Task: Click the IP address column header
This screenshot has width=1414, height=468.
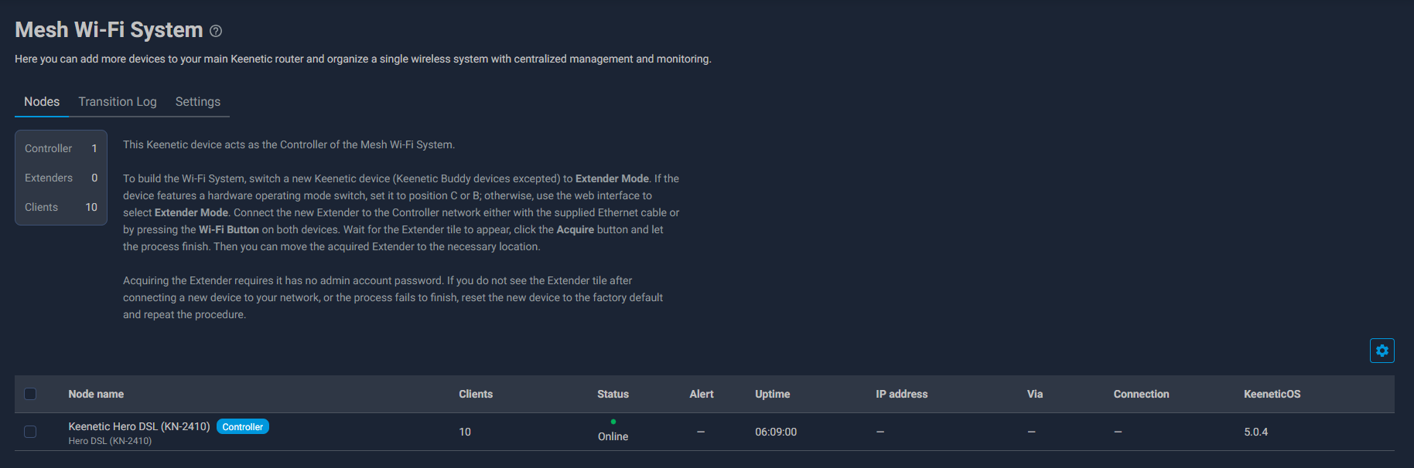Action: pos(902,394)
